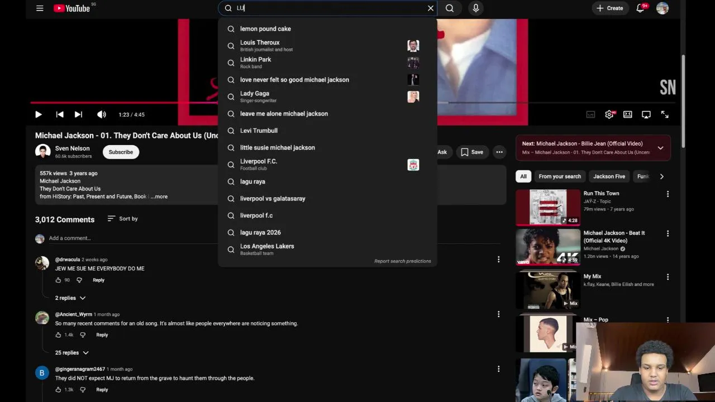Image resolution: width=715 pixels, height=402 pixels.
Task: Open player settings gear
Action: [x=609, y=114]
